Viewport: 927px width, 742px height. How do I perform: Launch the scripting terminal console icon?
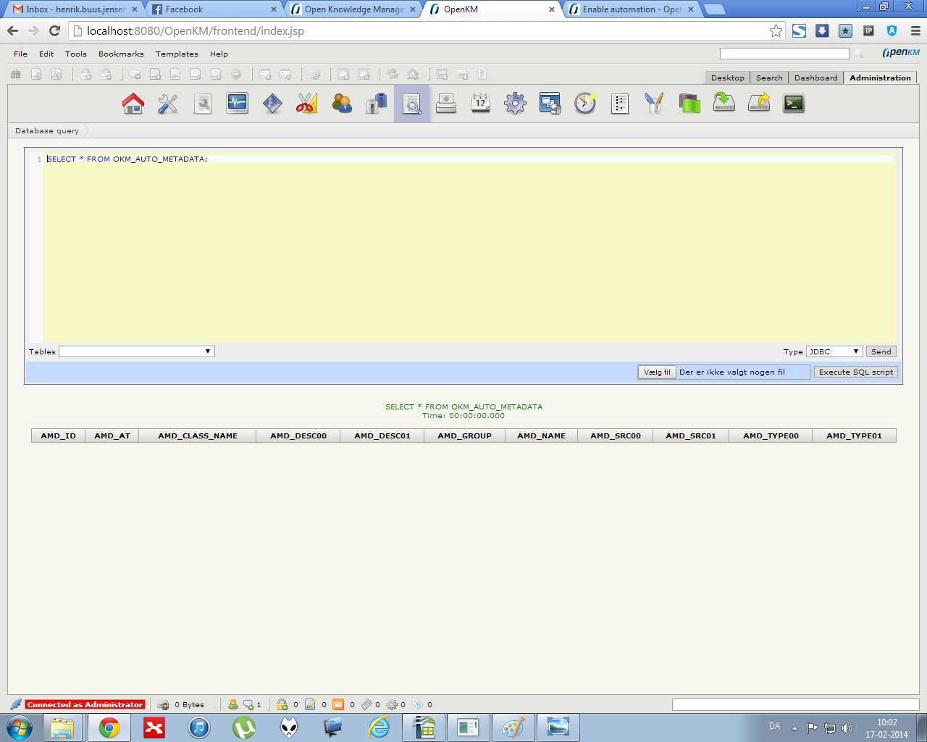click(x=793, y=103)
